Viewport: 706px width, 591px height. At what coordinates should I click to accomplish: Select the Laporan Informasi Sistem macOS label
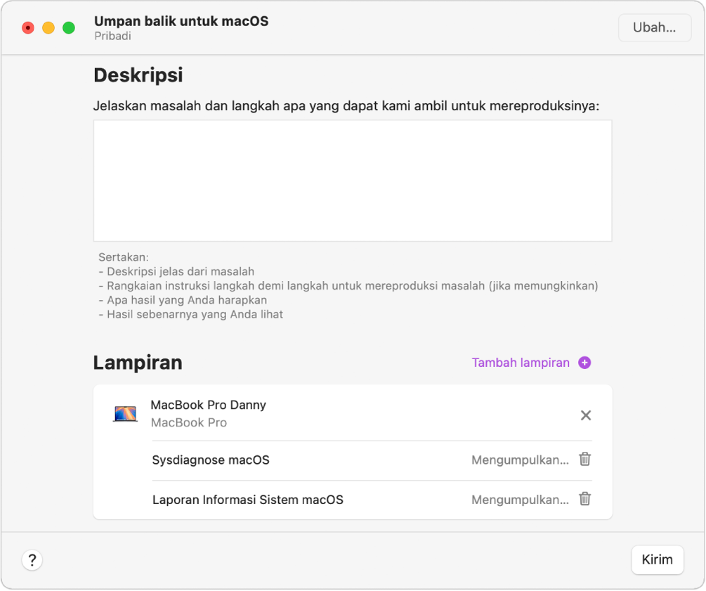(x=248, y=500)
